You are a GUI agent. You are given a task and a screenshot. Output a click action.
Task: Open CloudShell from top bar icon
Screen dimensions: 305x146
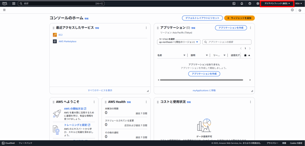234,4
